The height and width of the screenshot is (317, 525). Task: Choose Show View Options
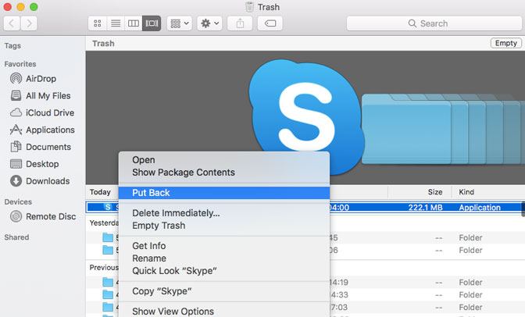tap(224, 312)
